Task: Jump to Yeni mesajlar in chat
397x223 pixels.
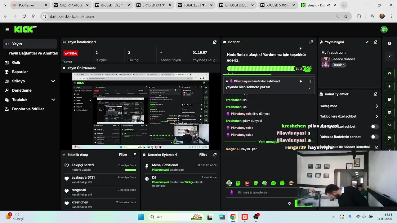Action: [x=269, y=142]
